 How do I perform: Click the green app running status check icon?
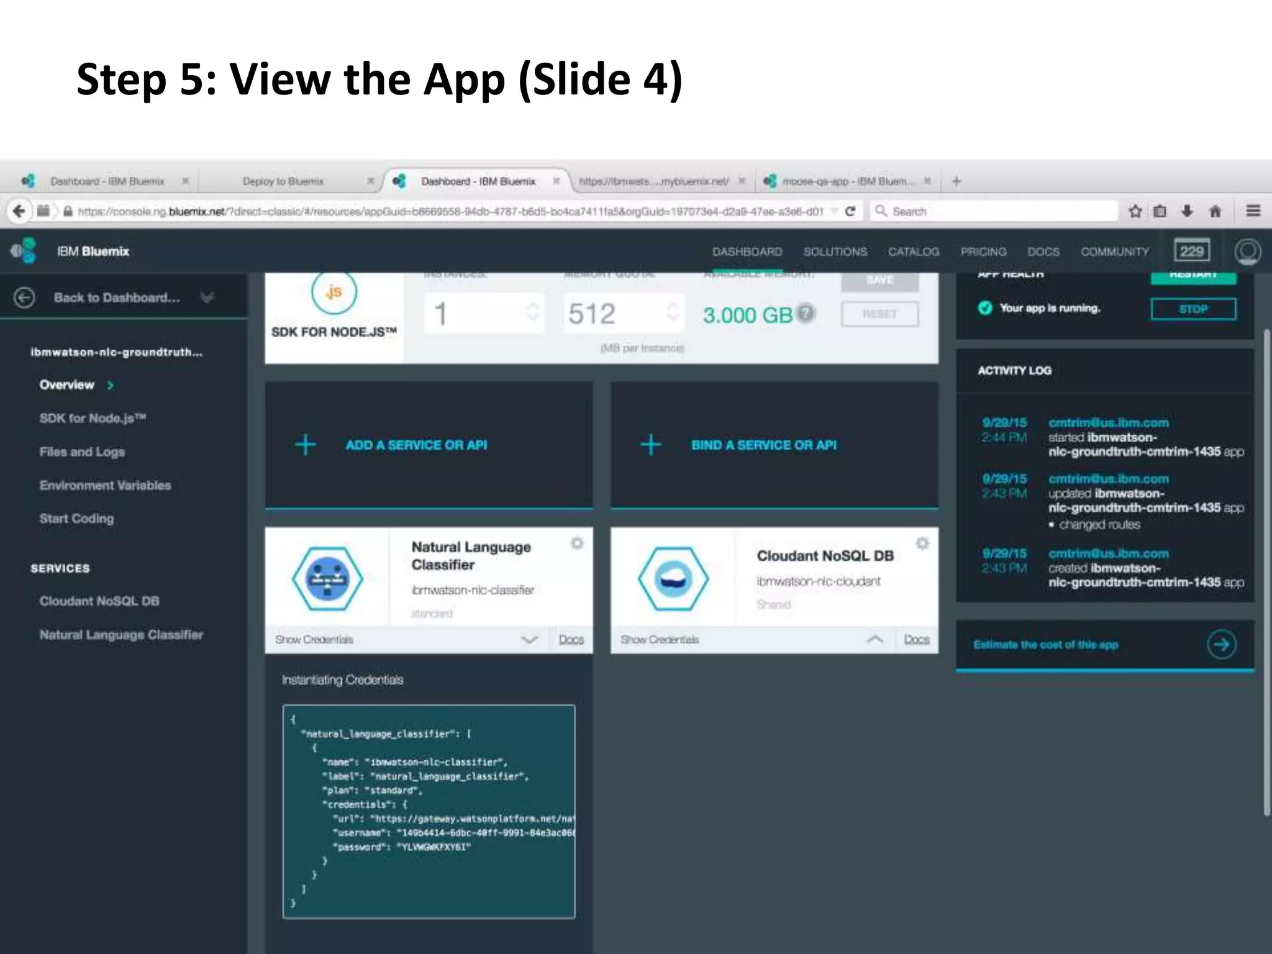[985, 307]
